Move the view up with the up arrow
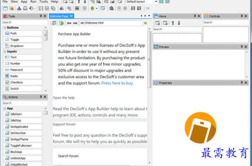Screen dimensions: 252x166 pyautogui.click(x=173, y=23)
